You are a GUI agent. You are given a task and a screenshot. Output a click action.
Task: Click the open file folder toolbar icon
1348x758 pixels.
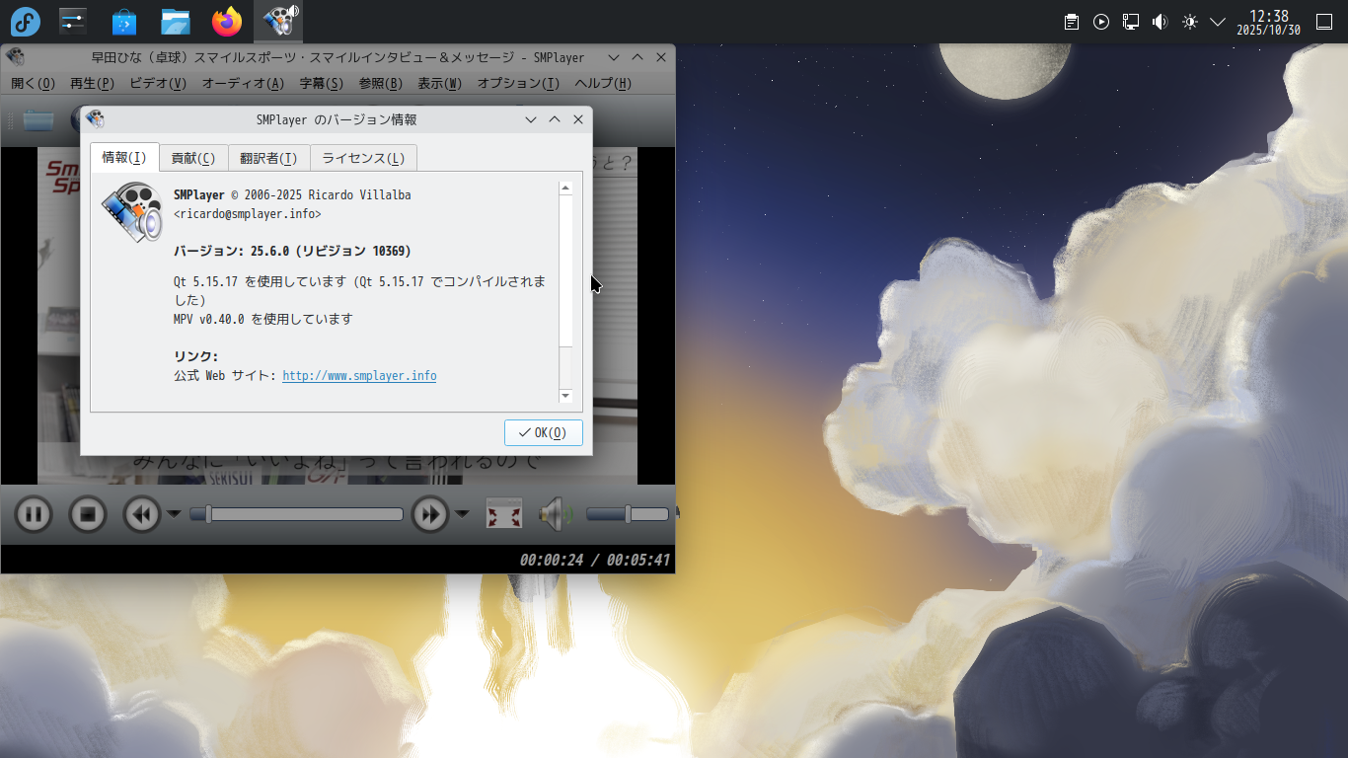pyautogui.click(x=39, y=119)
